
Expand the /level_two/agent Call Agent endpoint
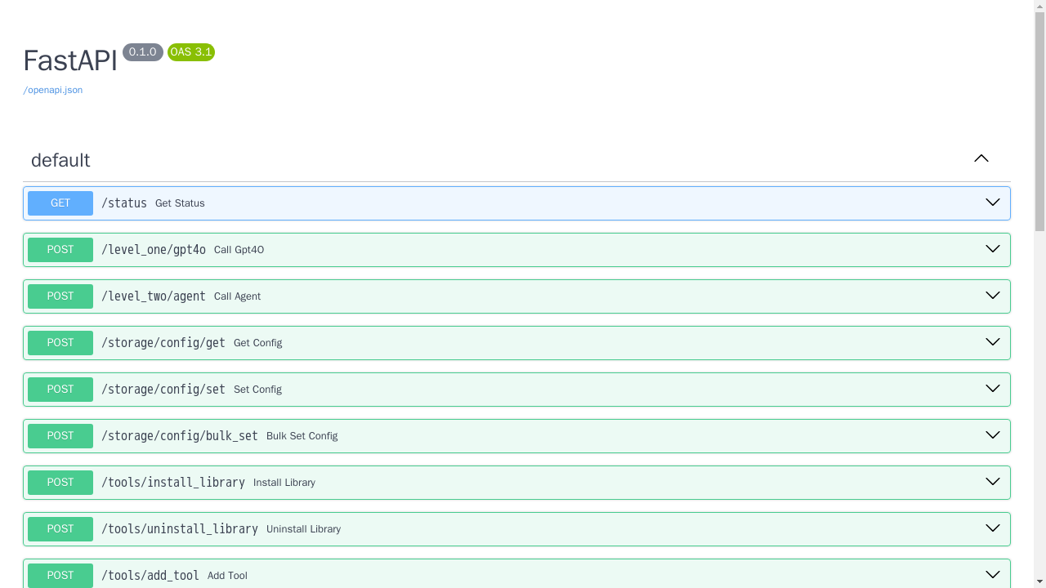coord(992,295)
